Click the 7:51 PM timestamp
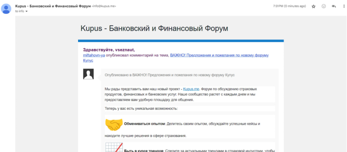The image size is (347, 152). pyautogui.click(x=289, y=6)
